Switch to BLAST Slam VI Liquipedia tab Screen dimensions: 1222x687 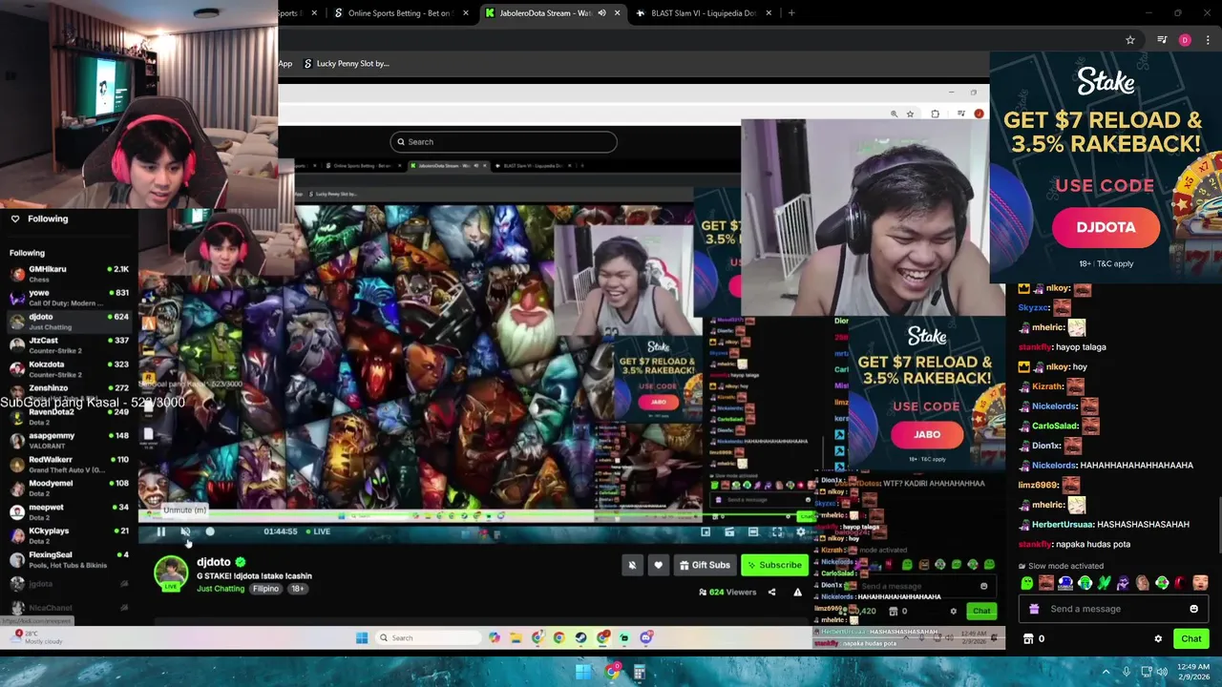703,13
